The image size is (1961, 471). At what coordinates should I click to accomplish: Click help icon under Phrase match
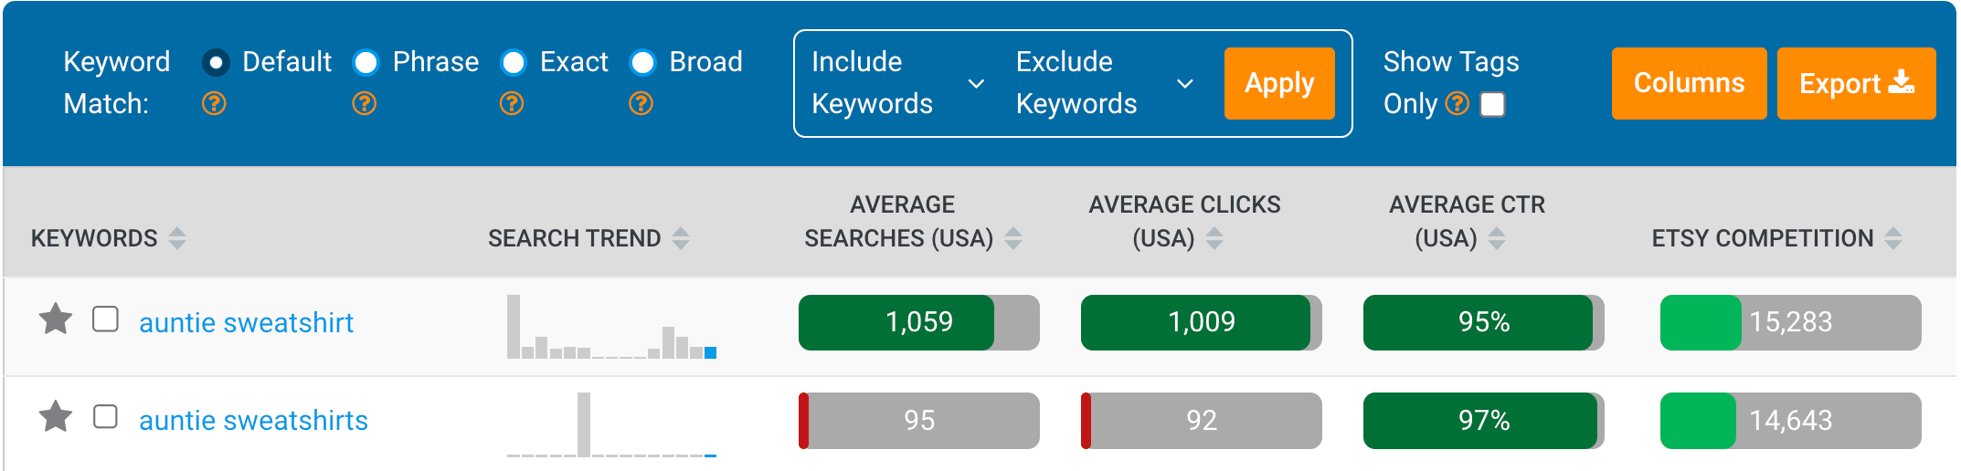click(365, 104)
